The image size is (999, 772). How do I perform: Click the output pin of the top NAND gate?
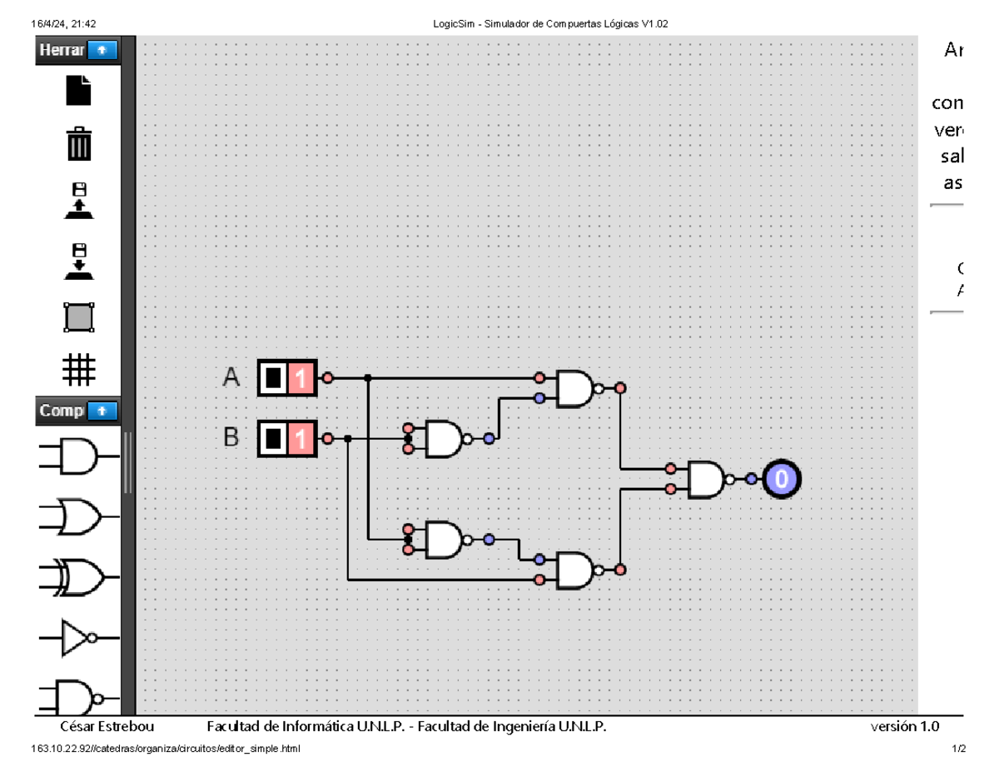pos(619,388)
